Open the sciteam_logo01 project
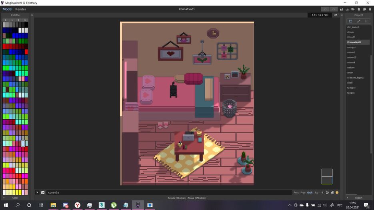 point(356,78)
